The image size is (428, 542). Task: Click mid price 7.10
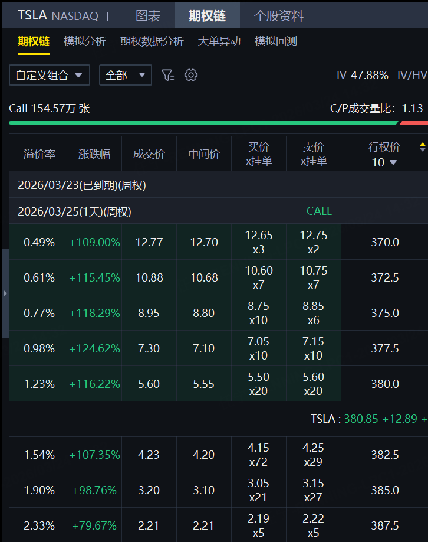coord(204,348)
